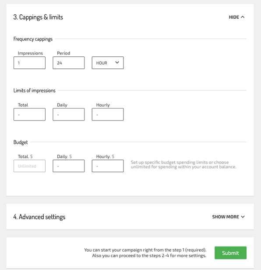Hide the Cappings & limits section
The image size is (261, 270).
236,17
